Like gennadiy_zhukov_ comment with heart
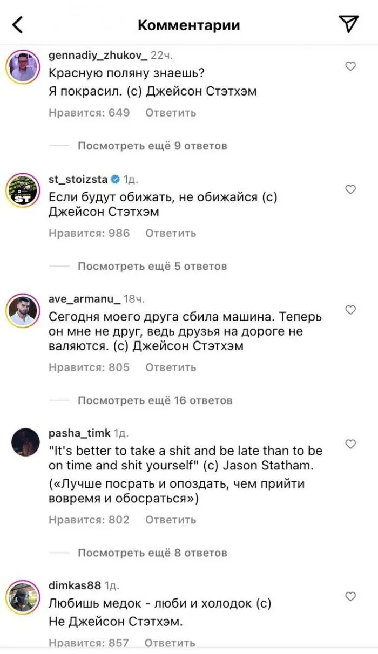The image size is (378, 654). pyautogui.click(x=350, y=66)
